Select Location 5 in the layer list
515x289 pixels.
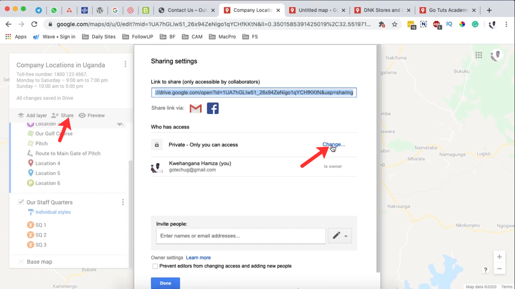[x=48, y=173]
